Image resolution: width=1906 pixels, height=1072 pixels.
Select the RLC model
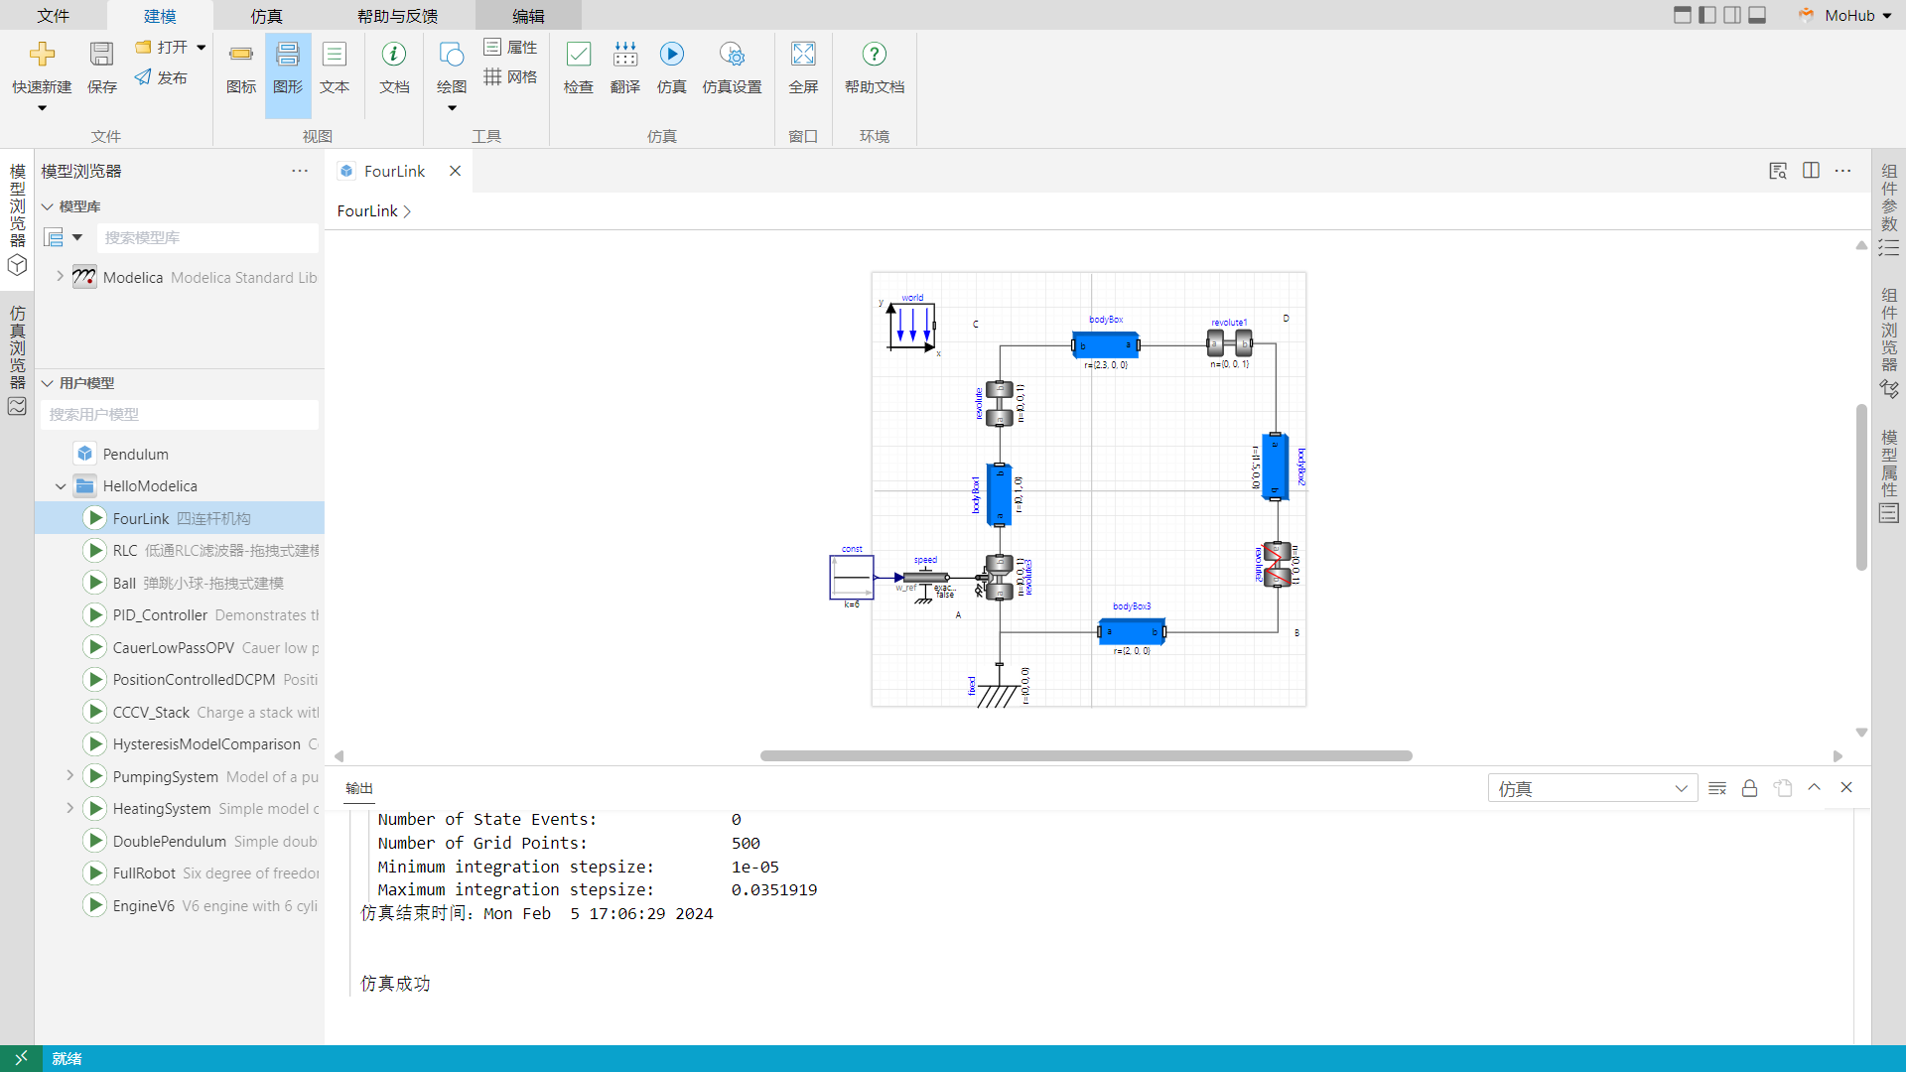pyautogui.click(x=180, y=550)
